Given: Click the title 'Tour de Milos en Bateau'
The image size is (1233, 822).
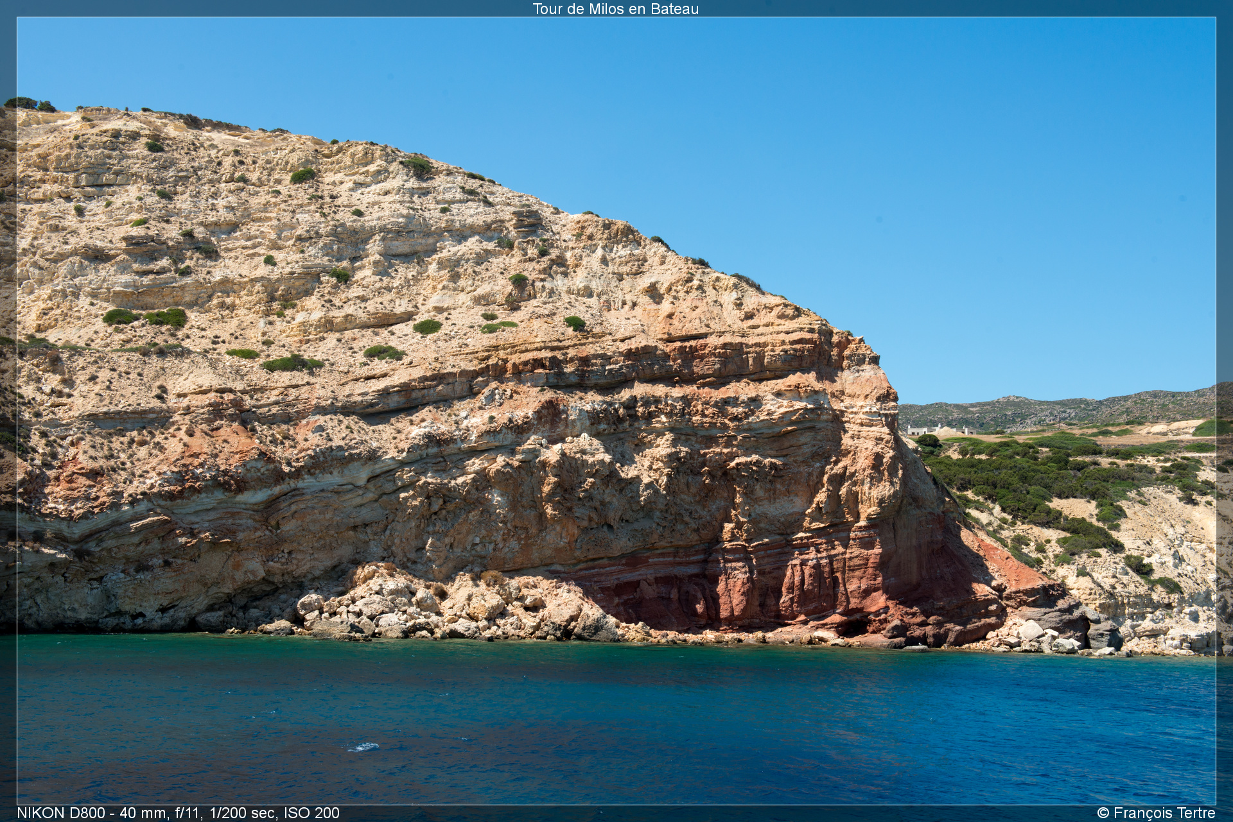Looking at the screenshot, I should point(615,9).
